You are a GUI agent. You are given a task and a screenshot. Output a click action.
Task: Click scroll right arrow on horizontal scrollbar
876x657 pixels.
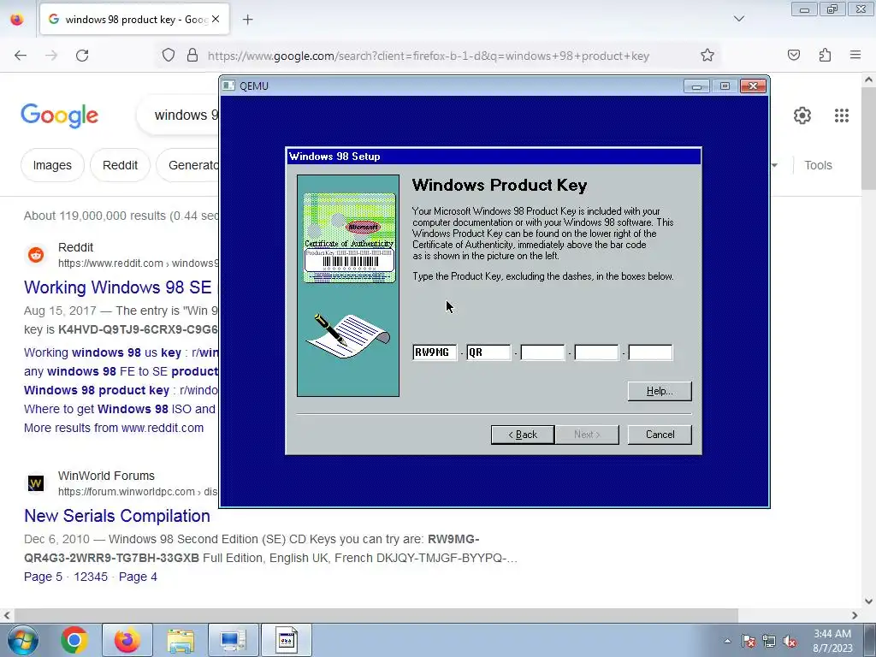pos(855,615)
